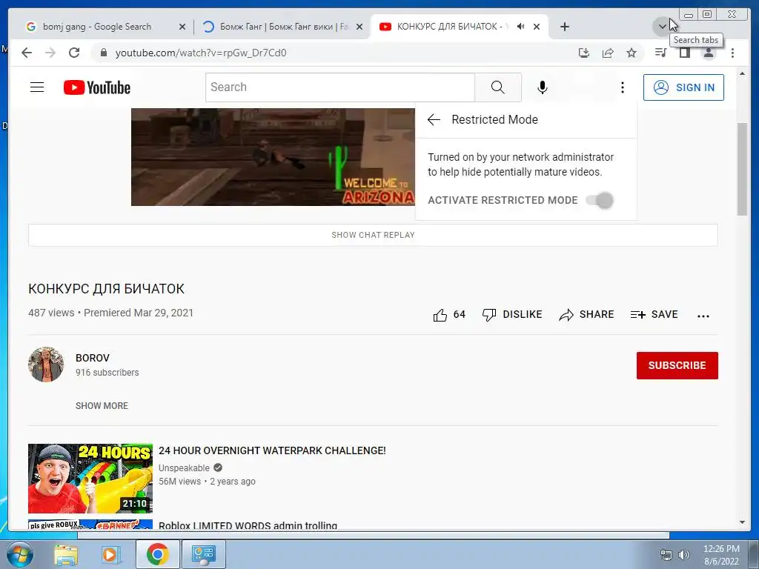Go back from Restricted Mode panel
The width and height of the screenshot is (759, 569).
pos(434,119)
